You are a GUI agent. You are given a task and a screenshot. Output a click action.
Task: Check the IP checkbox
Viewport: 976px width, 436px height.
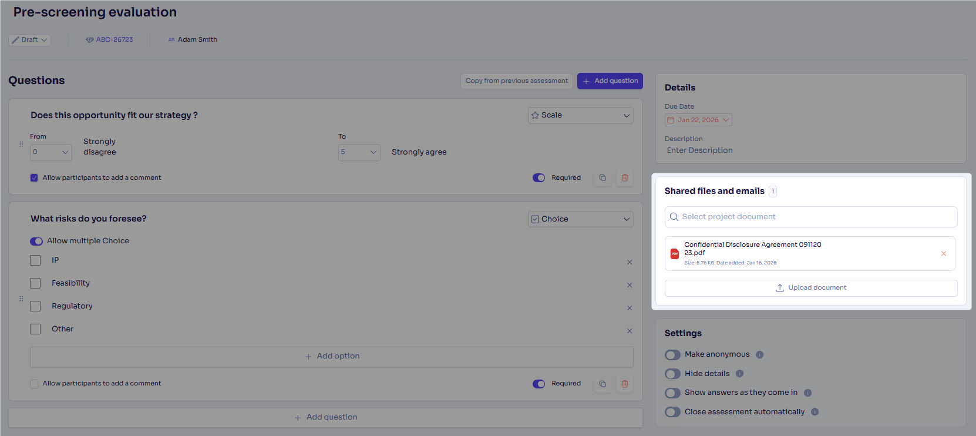pos(35,260)
